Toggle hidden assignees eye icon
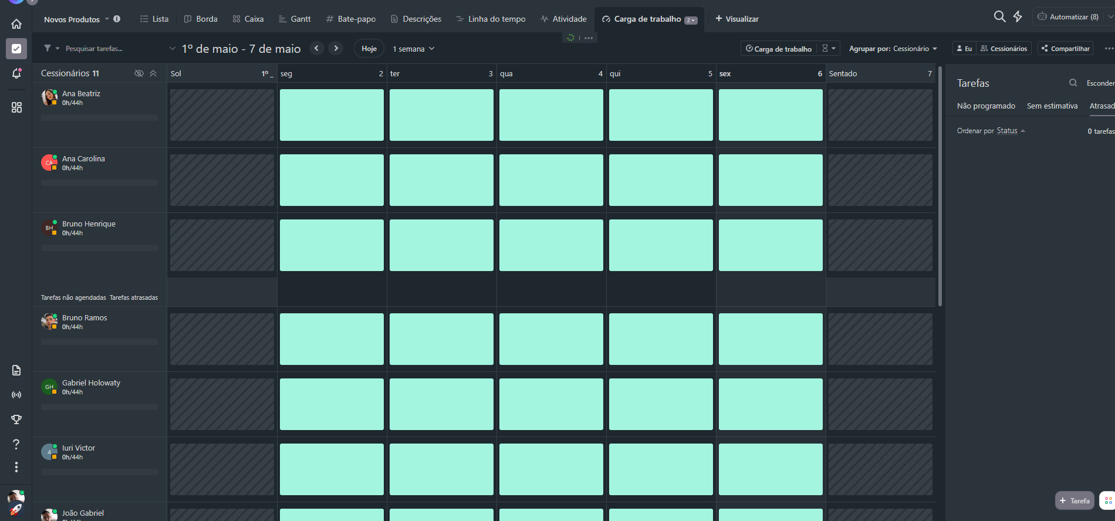The image size is (1115, 521). coord(139,73)
